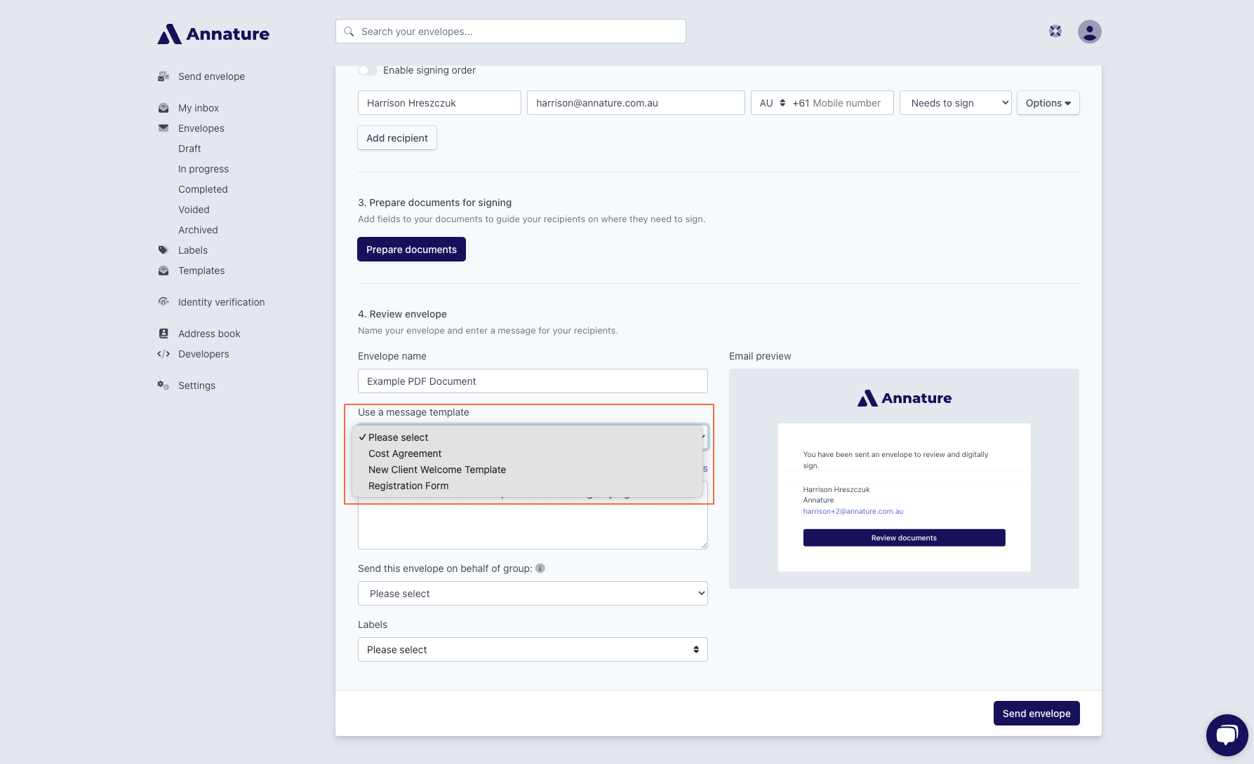The width and height of the screenshot is (1254, 764).
Task: Click the search magnifier icon
Action: tap(349, 32)
